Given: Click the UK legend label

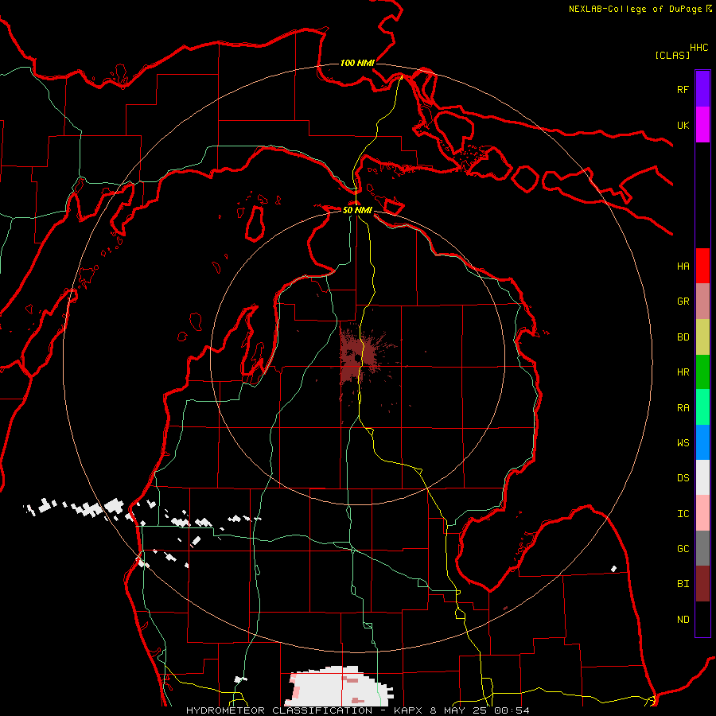Looking at the screenshot, I should (x=683, y=126).
